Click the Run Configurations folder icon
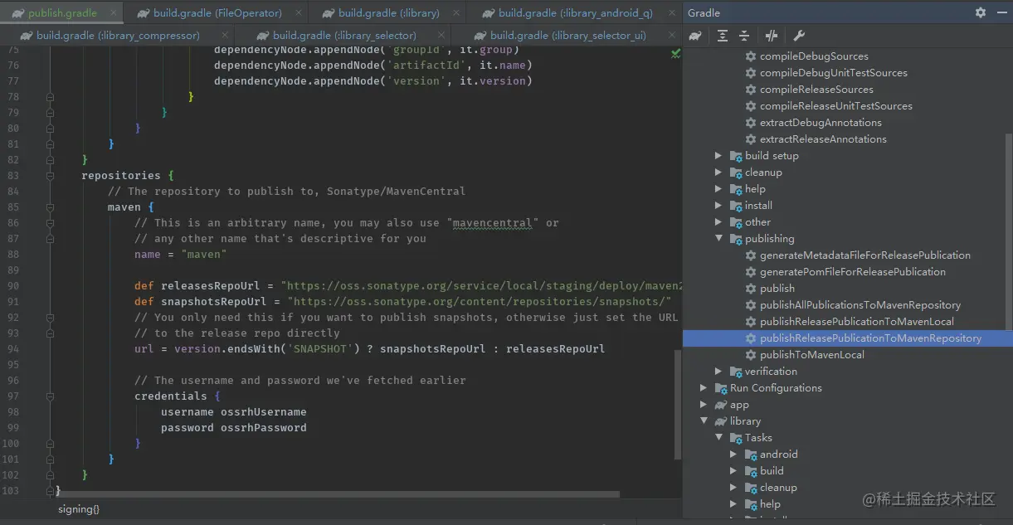This screenshot has height=525, width=1013. coord(722,388)
